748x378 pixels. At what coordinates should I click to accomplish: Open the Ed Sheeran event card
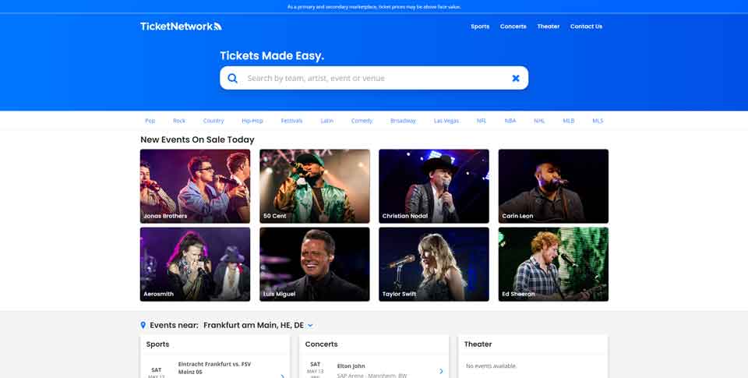click(553, 264)
